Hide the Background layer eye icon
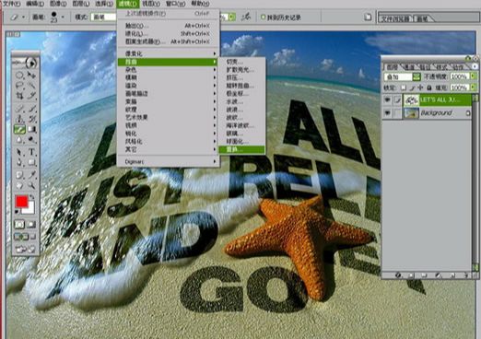This screenshot has width=481, height=339. [x=387, y=113]
